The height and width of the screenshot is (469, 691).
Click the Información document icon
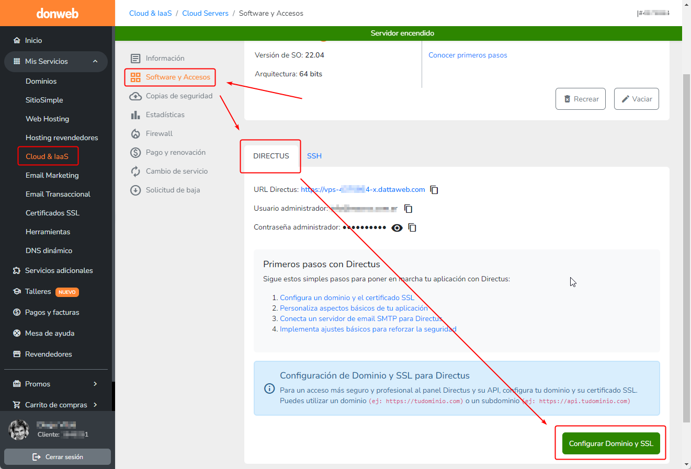135,58
